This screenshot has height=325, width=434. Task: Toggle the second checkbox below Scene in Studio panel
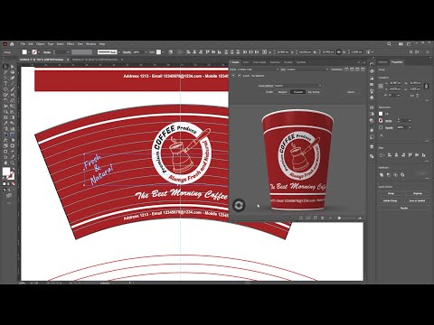coord(240,76)
